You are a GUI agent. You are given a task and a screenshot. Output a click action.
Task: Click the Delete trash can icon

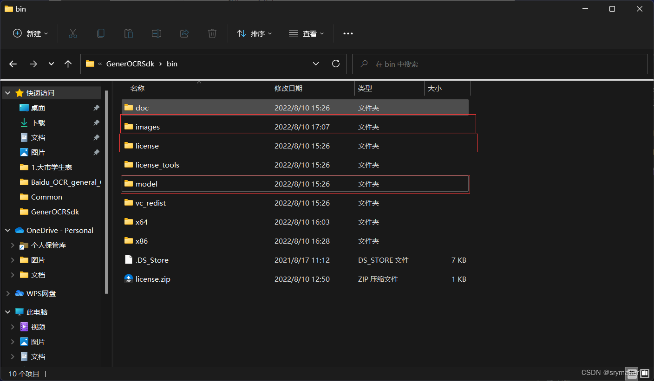212,33
